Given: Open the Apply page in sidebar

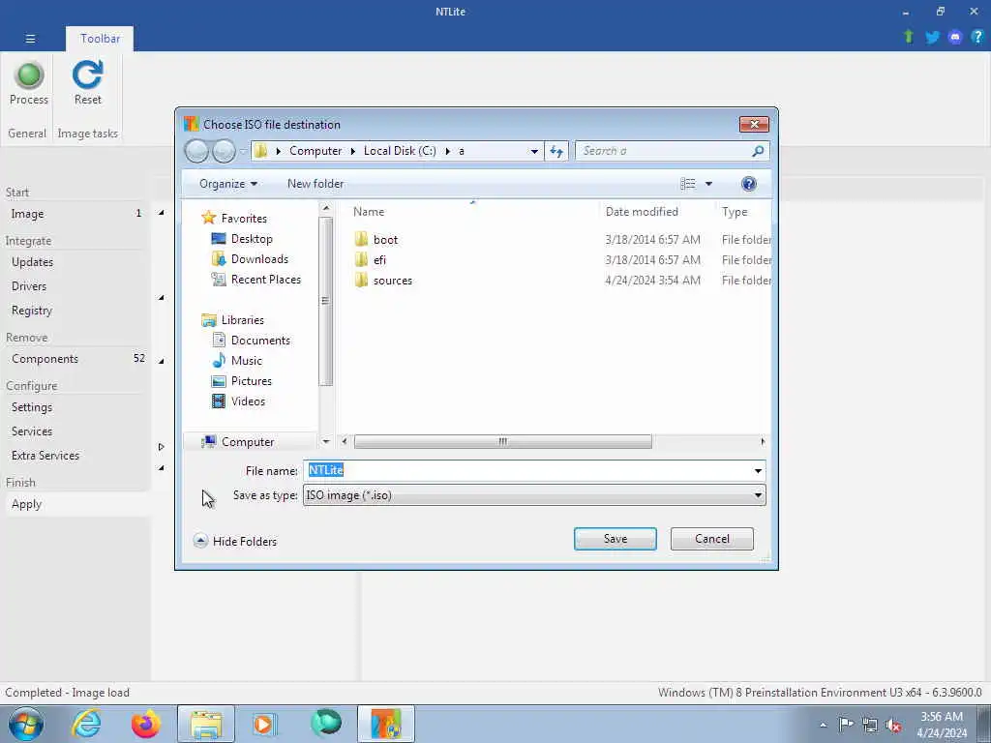Looking at the screenshot, I should (26, 503).
